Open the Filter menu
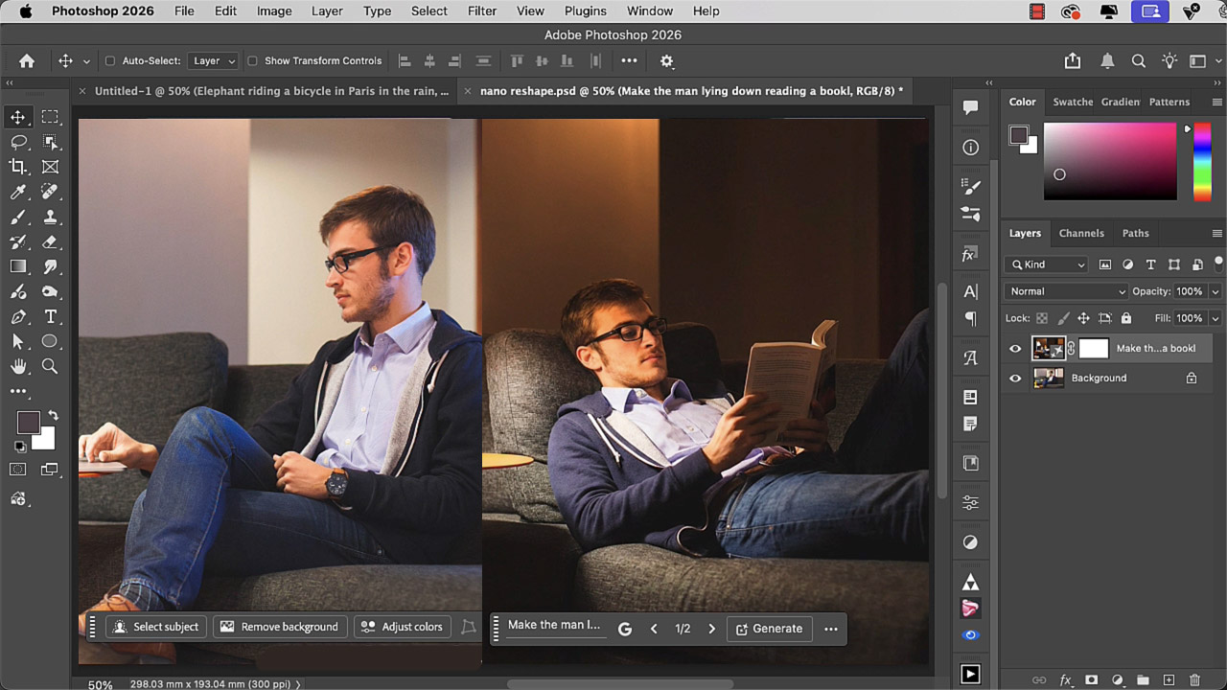 [x=481, y=11]
